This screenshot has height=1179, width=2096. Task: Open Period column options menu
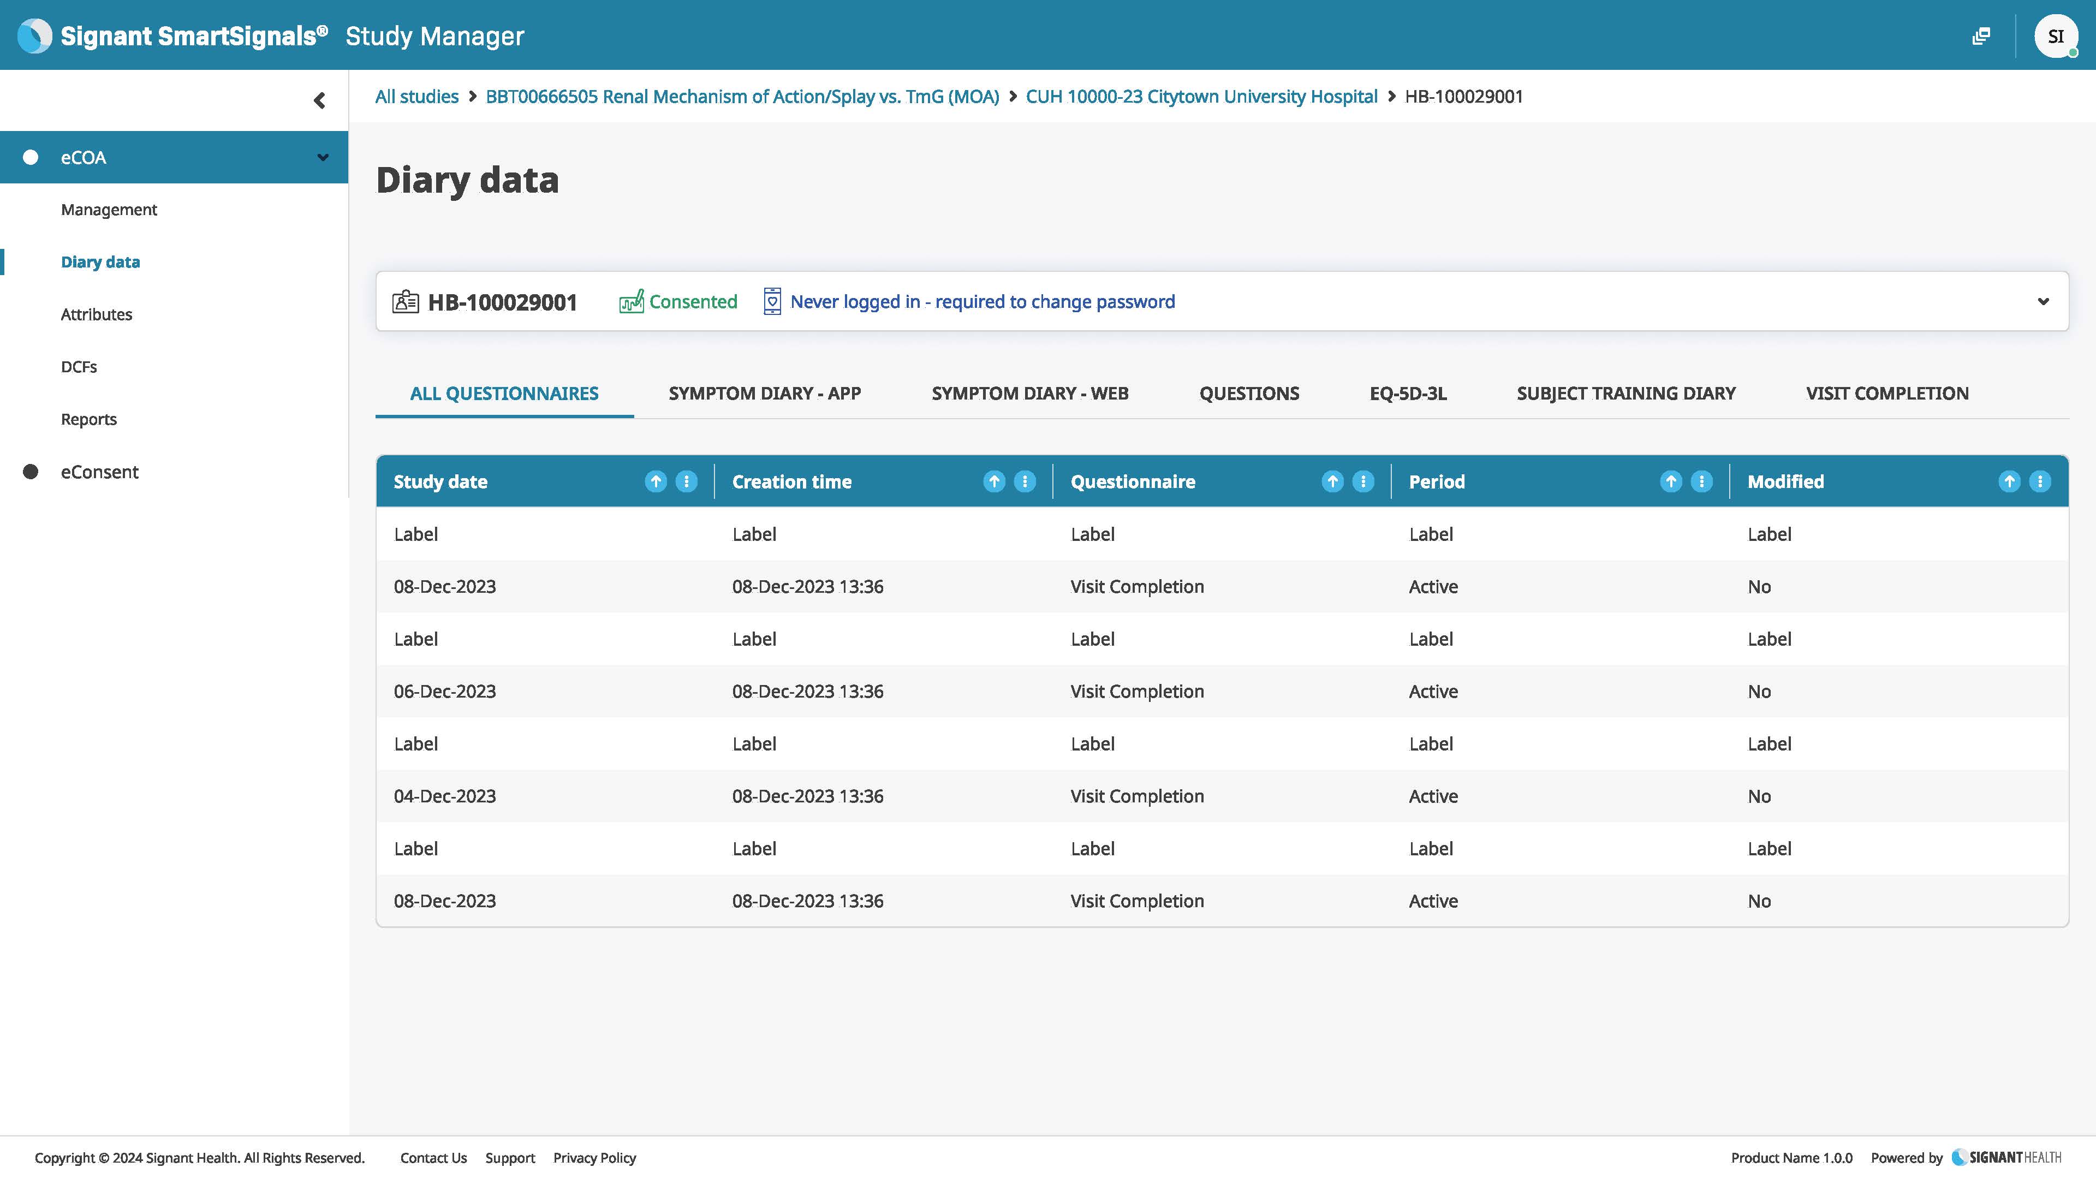(x=1702, y=481)
